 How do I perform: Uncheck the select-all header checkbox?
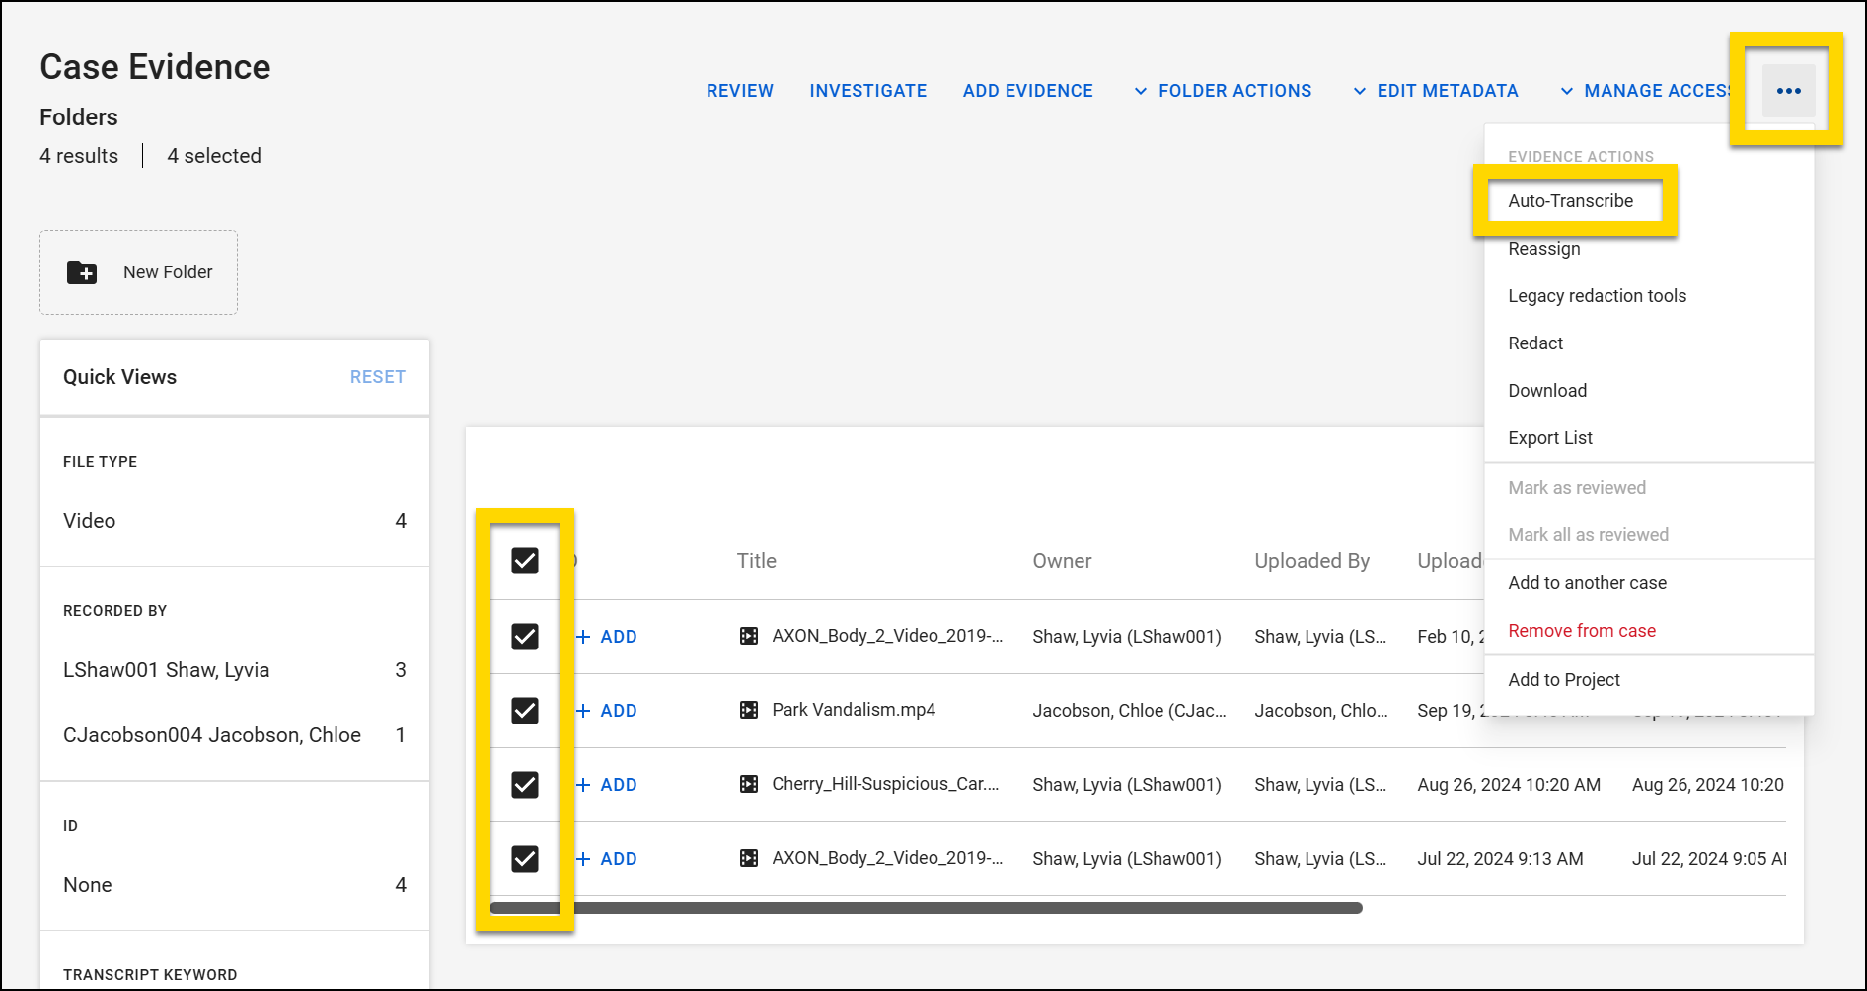point(525,561)
